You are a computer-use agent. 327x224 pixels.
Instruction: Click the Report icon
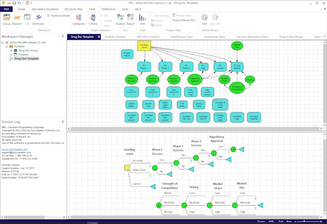tap(130, 17)
